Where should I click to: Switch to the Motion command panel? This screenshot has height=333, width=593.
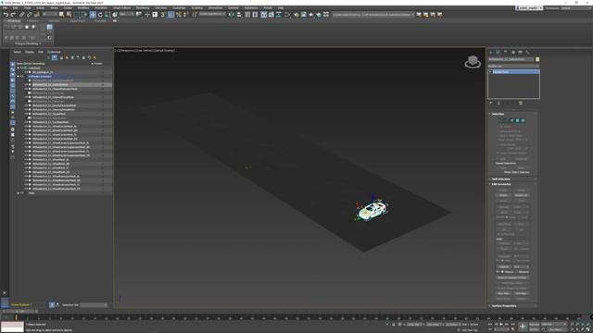coord(513,52)
